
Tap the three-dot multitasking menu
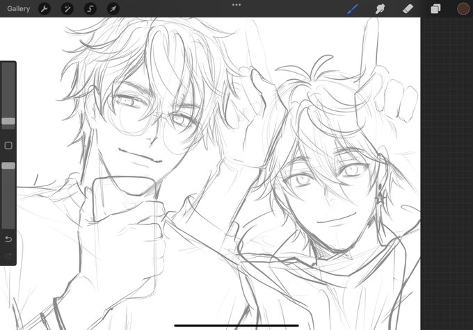click(x=236, y=5)
